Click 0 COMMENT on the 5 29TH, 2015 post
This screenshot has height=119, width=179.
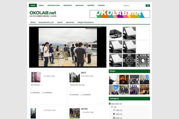click(x=47, y=93)
